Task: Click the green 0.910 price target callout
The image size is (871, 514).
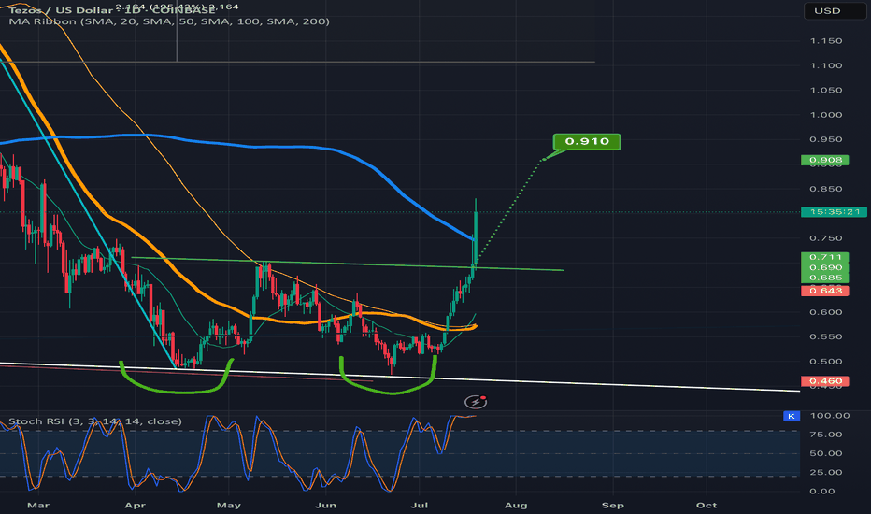Action: (x=586, y=142)
